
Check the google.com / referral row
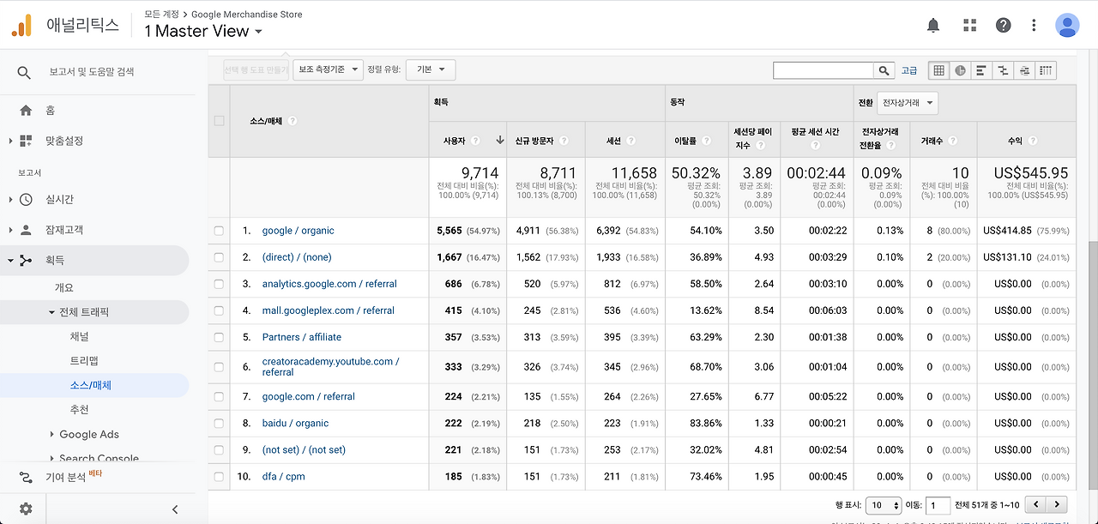(219, 397)
